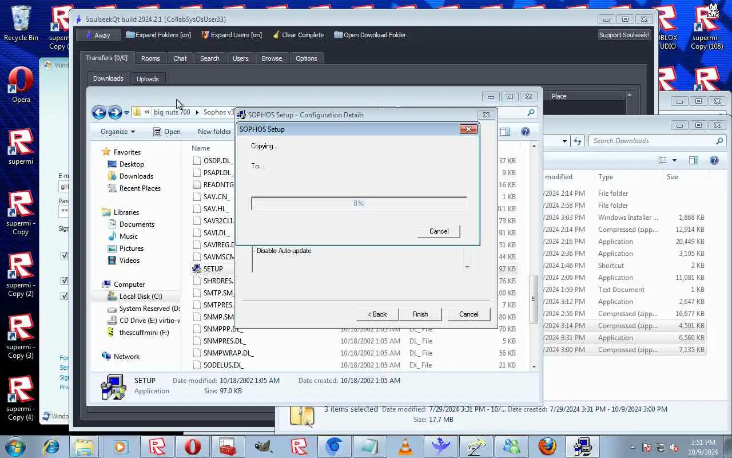The width and height of the screenshot is (732, 458).
Task: Sort files by the Name column header
Action: 201,148
